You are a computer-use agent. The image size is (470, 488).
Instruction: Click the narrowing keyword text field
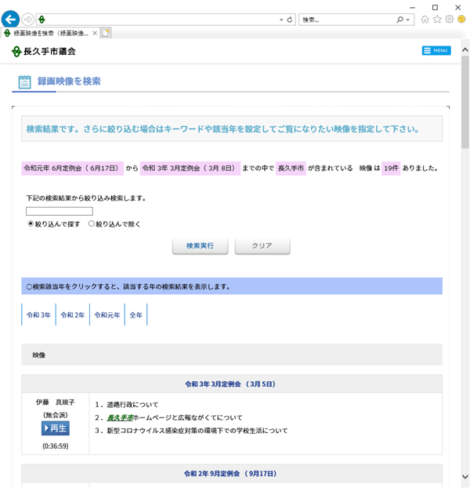pyautogui.click(x=60, y=211)
